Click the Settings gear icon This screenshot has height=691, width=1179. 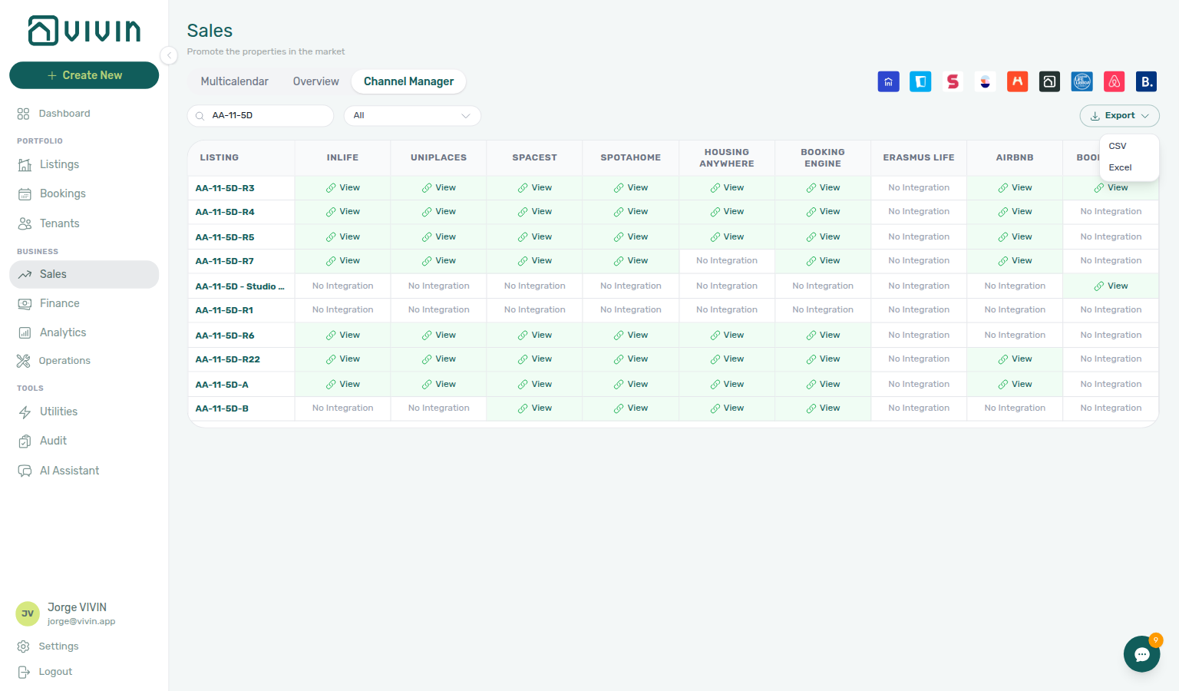click(24, 646)
